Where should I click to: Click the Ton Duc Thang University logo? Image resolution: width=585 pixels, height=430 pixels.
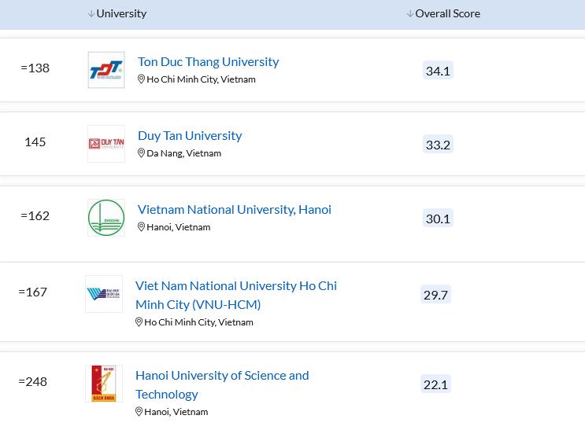click(x=106, y=70)
